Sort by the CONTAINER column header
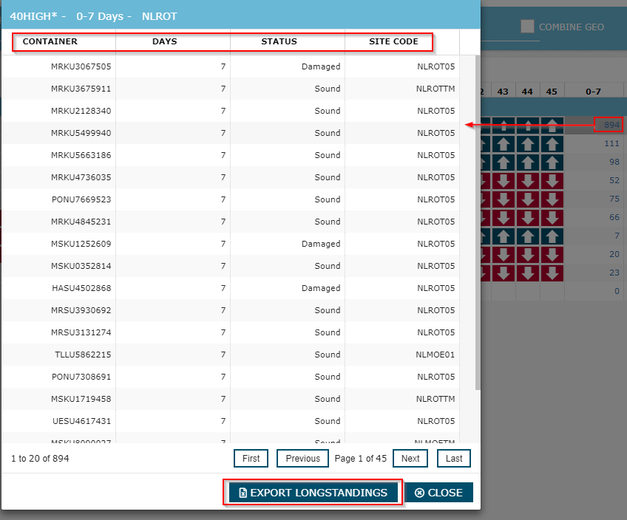The image size is (627, 520). tap(50, 41)
